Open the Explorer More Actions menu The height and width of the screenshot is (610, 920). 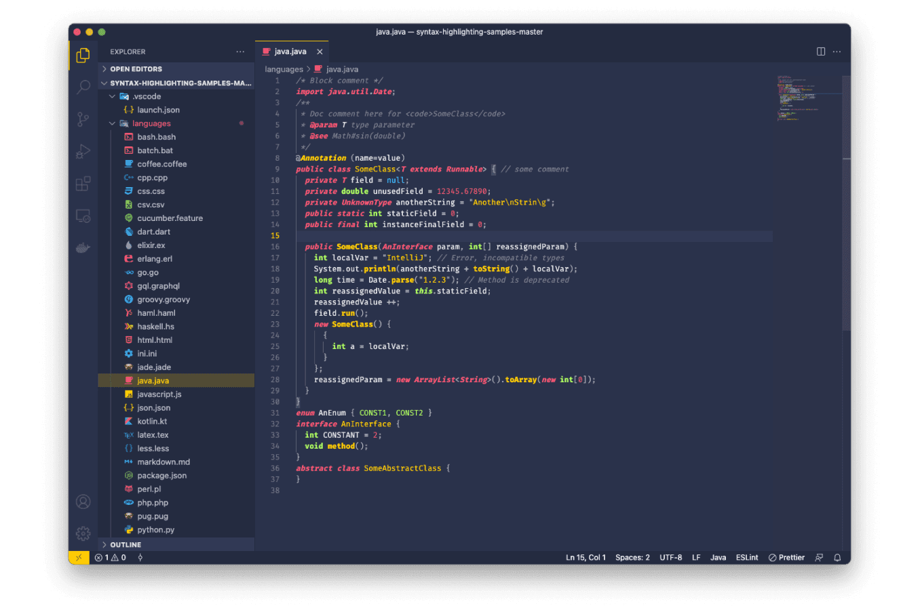[x=239, y=52]
